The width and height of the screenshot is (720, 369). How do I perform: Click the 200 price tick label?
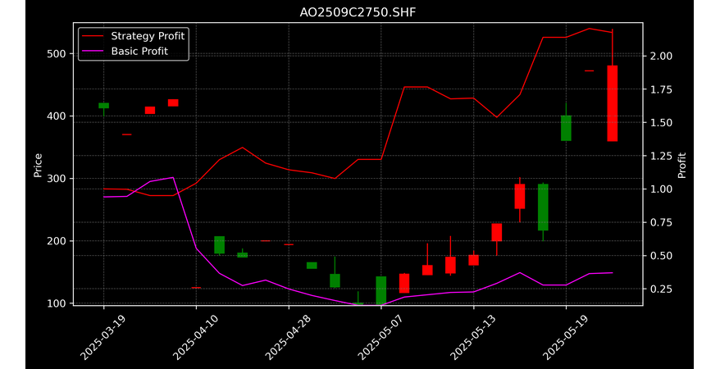pyautogui.click(x=57, y=241)
